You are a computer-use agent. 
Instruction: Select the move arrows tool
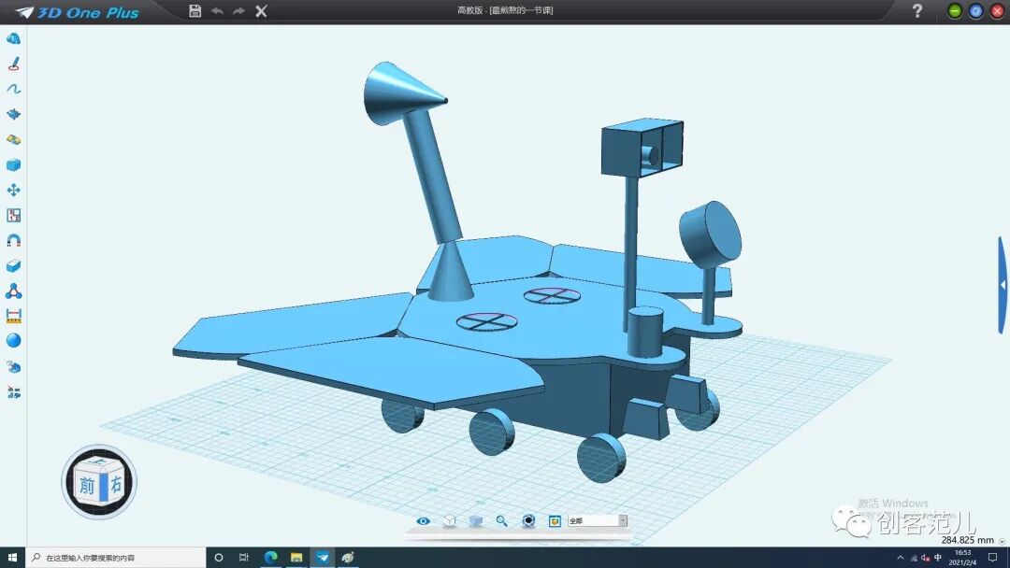(x=13, y=190)
